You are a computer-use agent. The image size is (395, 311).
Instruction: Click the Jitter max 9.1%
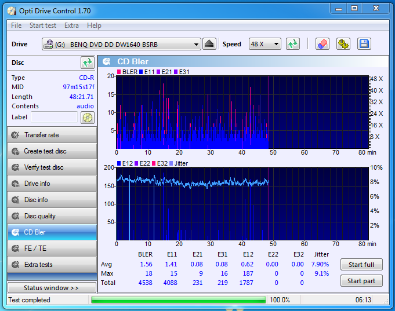point(322,273)
